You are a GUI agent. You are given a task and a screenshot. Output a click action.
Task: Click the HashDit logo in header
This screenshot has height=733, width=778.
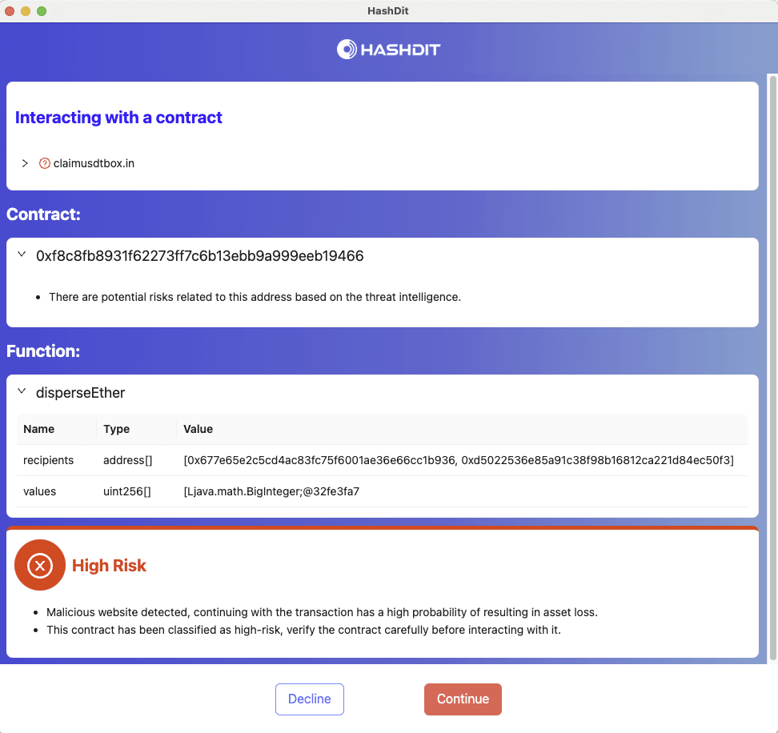388,49
